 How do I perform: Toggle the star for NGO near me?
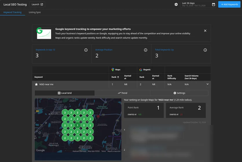(36, 84)
